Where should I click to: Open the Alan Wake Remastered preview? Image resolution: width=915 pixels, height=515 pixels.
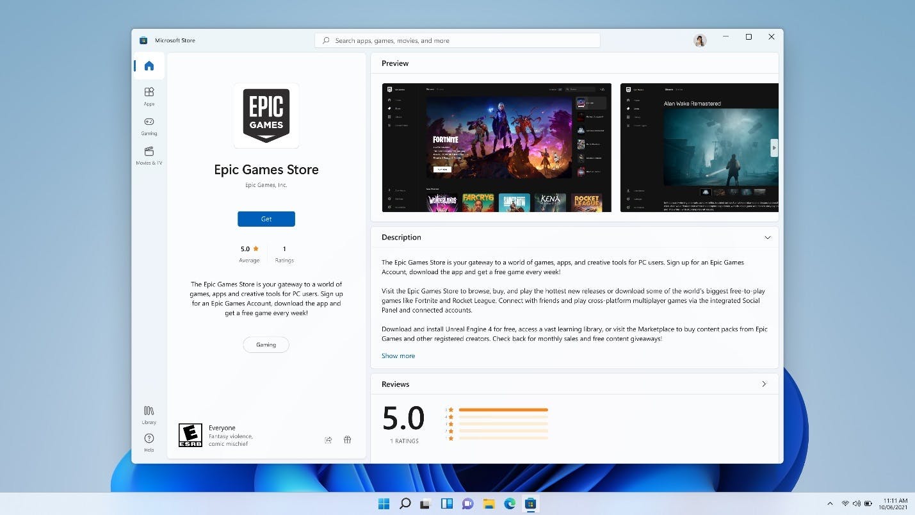(699, 147)
